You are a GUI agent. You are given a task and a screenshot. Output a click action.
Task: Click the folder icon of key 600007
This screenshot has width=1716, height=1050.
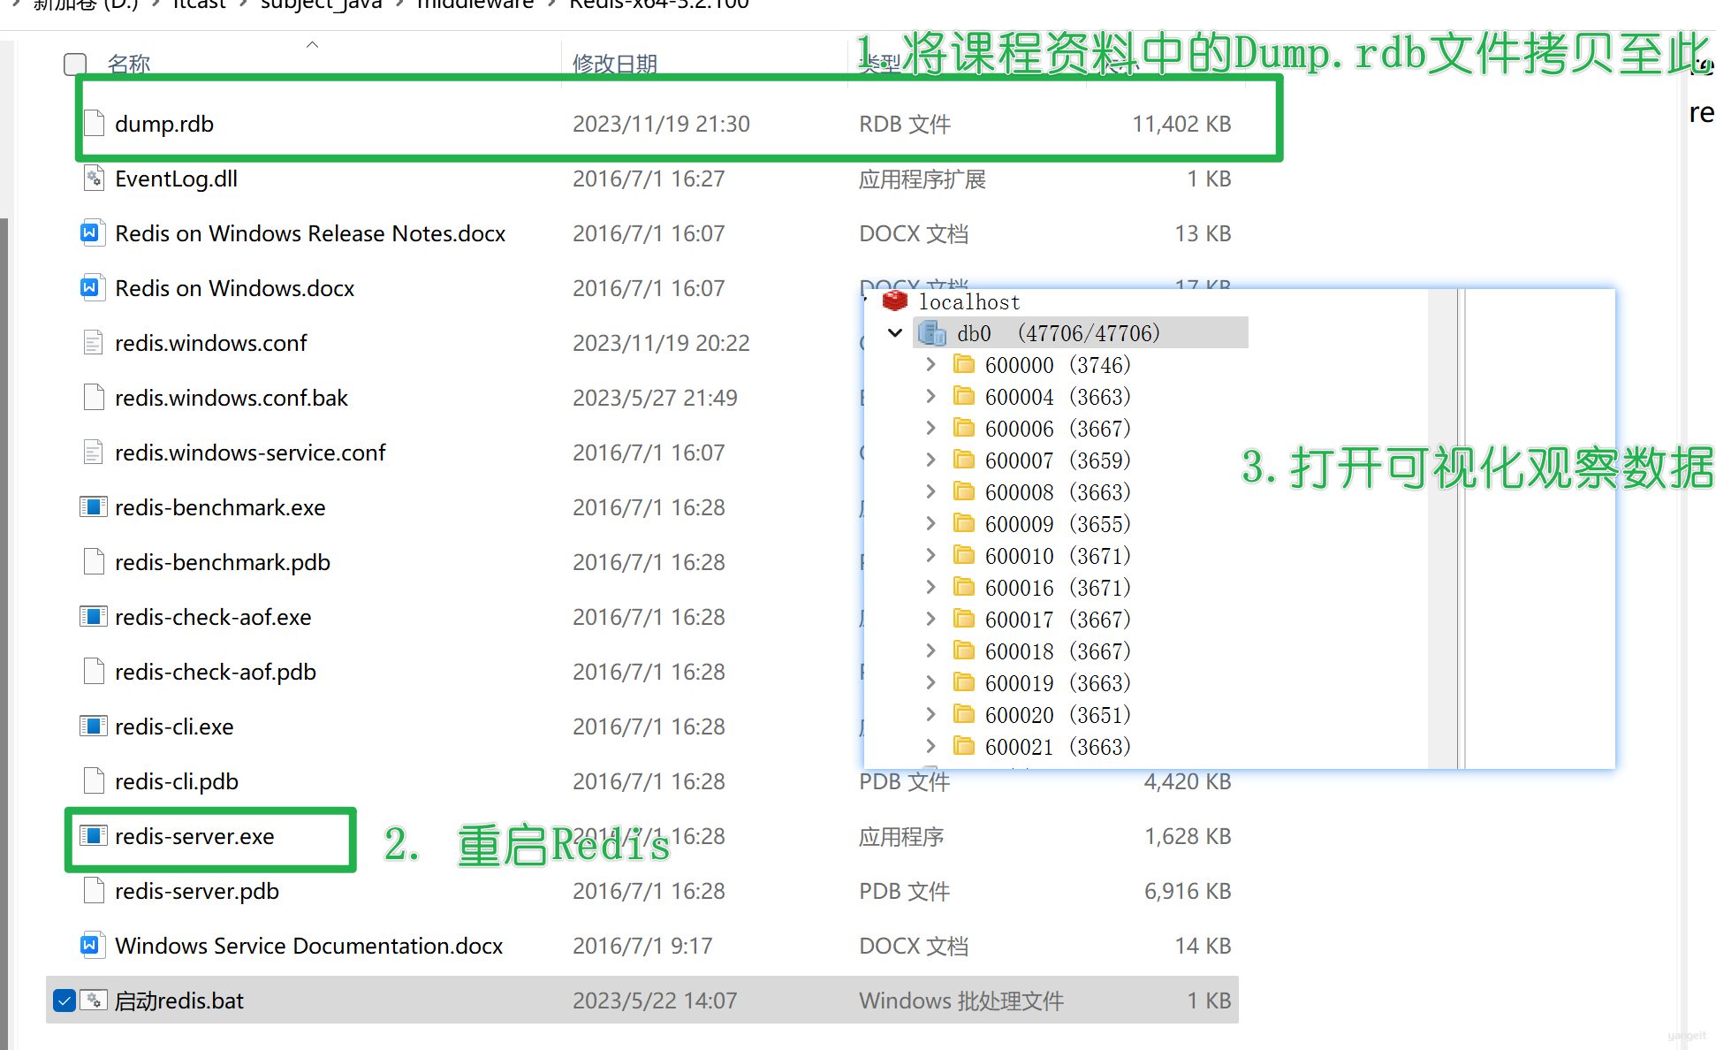pos(964,460)
